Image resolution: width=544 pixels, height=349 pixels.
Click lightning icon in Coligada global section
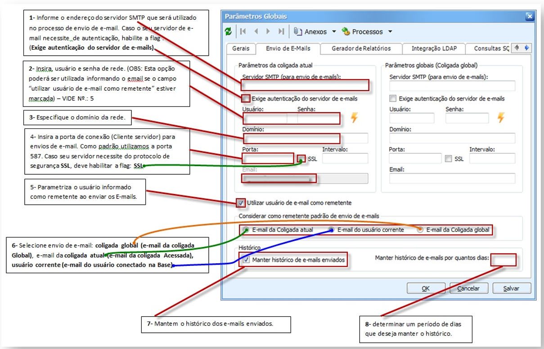(501, 118)
